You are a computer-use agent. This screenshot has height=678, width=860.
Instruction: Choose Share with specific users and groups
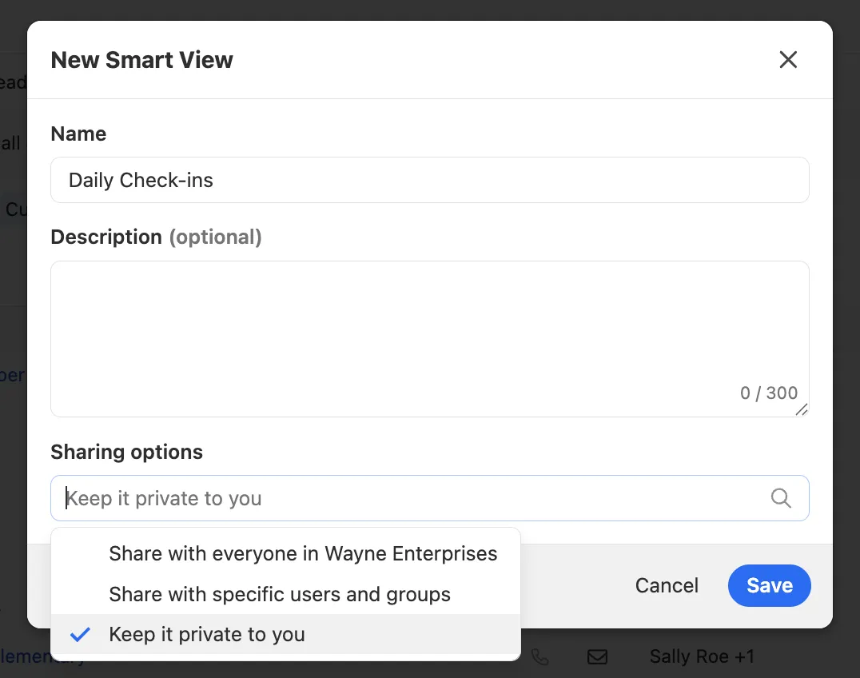point(286,594)
